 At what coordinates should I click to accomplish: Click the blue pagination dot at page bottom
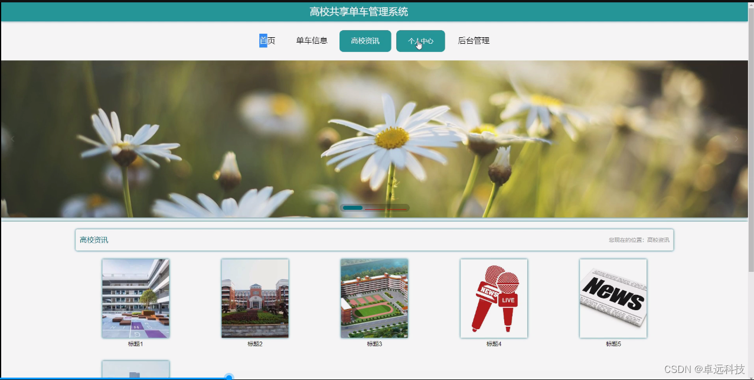(229, 376)
